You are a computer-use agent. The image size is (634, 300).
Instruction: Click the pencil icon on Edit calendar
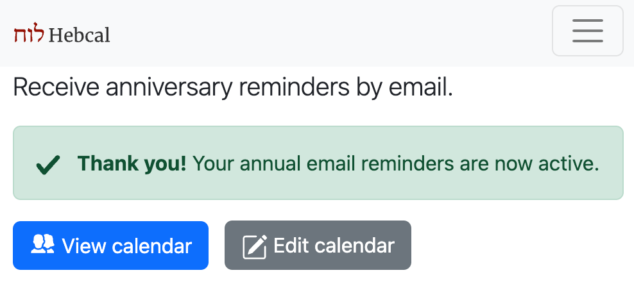(x=254, y=246)
